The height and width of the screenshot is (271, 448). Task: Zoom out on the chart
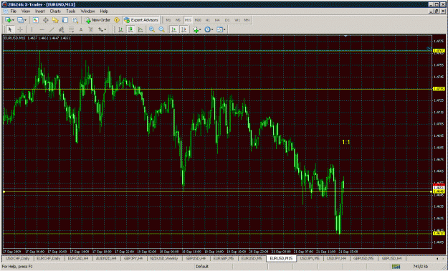(162, 29)
